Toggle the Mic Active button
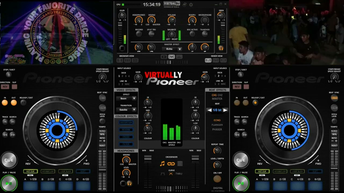The image size is (344, 193). coord(192,34)
